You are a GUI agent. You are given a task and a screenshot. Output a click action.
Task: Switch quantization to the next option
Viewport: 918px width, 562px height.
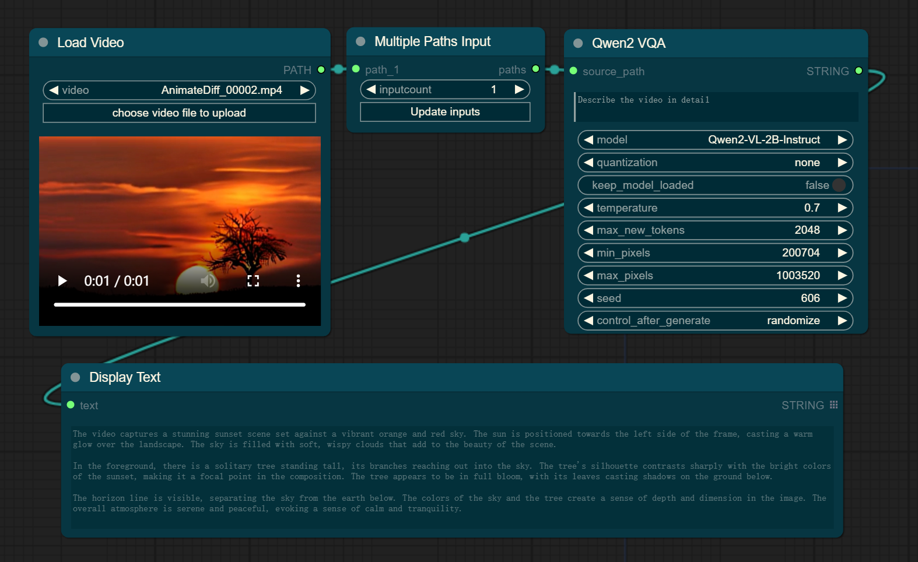click(x=842, y=163)
